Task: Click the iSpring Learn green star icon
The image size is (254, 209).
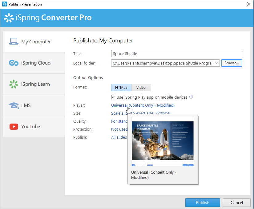Action: coord(14,84)
